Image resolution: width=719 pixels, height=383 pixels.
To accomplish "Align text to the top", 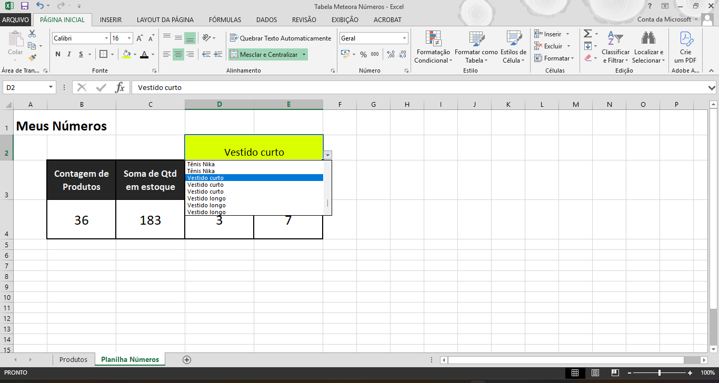I will (167, 38).
